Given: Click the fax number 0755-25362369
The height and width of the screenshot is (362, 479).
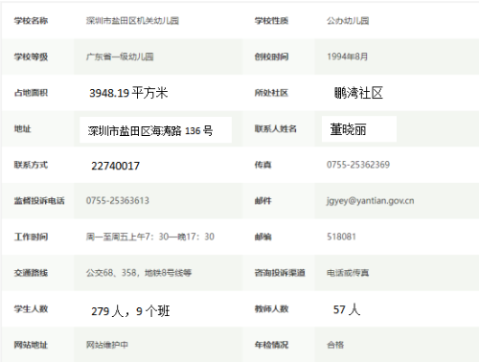Looking at the screenshot, I should click(x=358, y=165).
